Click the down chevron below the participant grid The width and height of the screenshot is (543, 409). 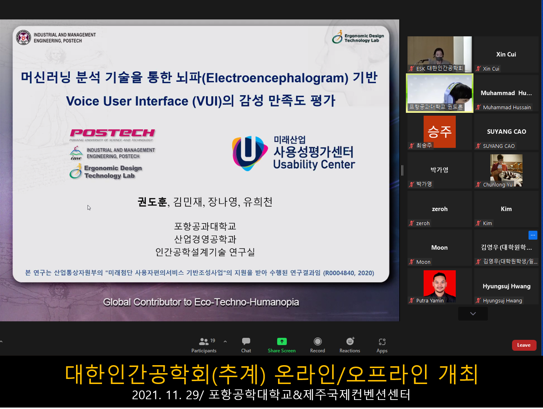[x=473, y=314]
